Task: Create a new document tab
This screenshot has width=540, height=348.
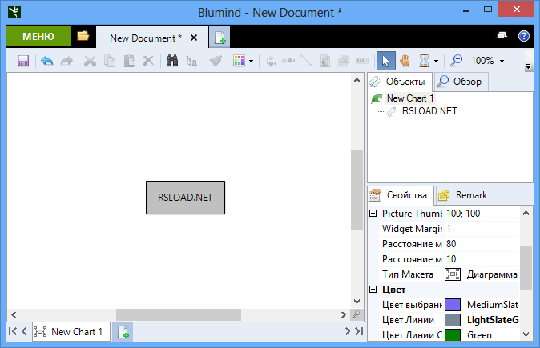Action: click(220, 38)
